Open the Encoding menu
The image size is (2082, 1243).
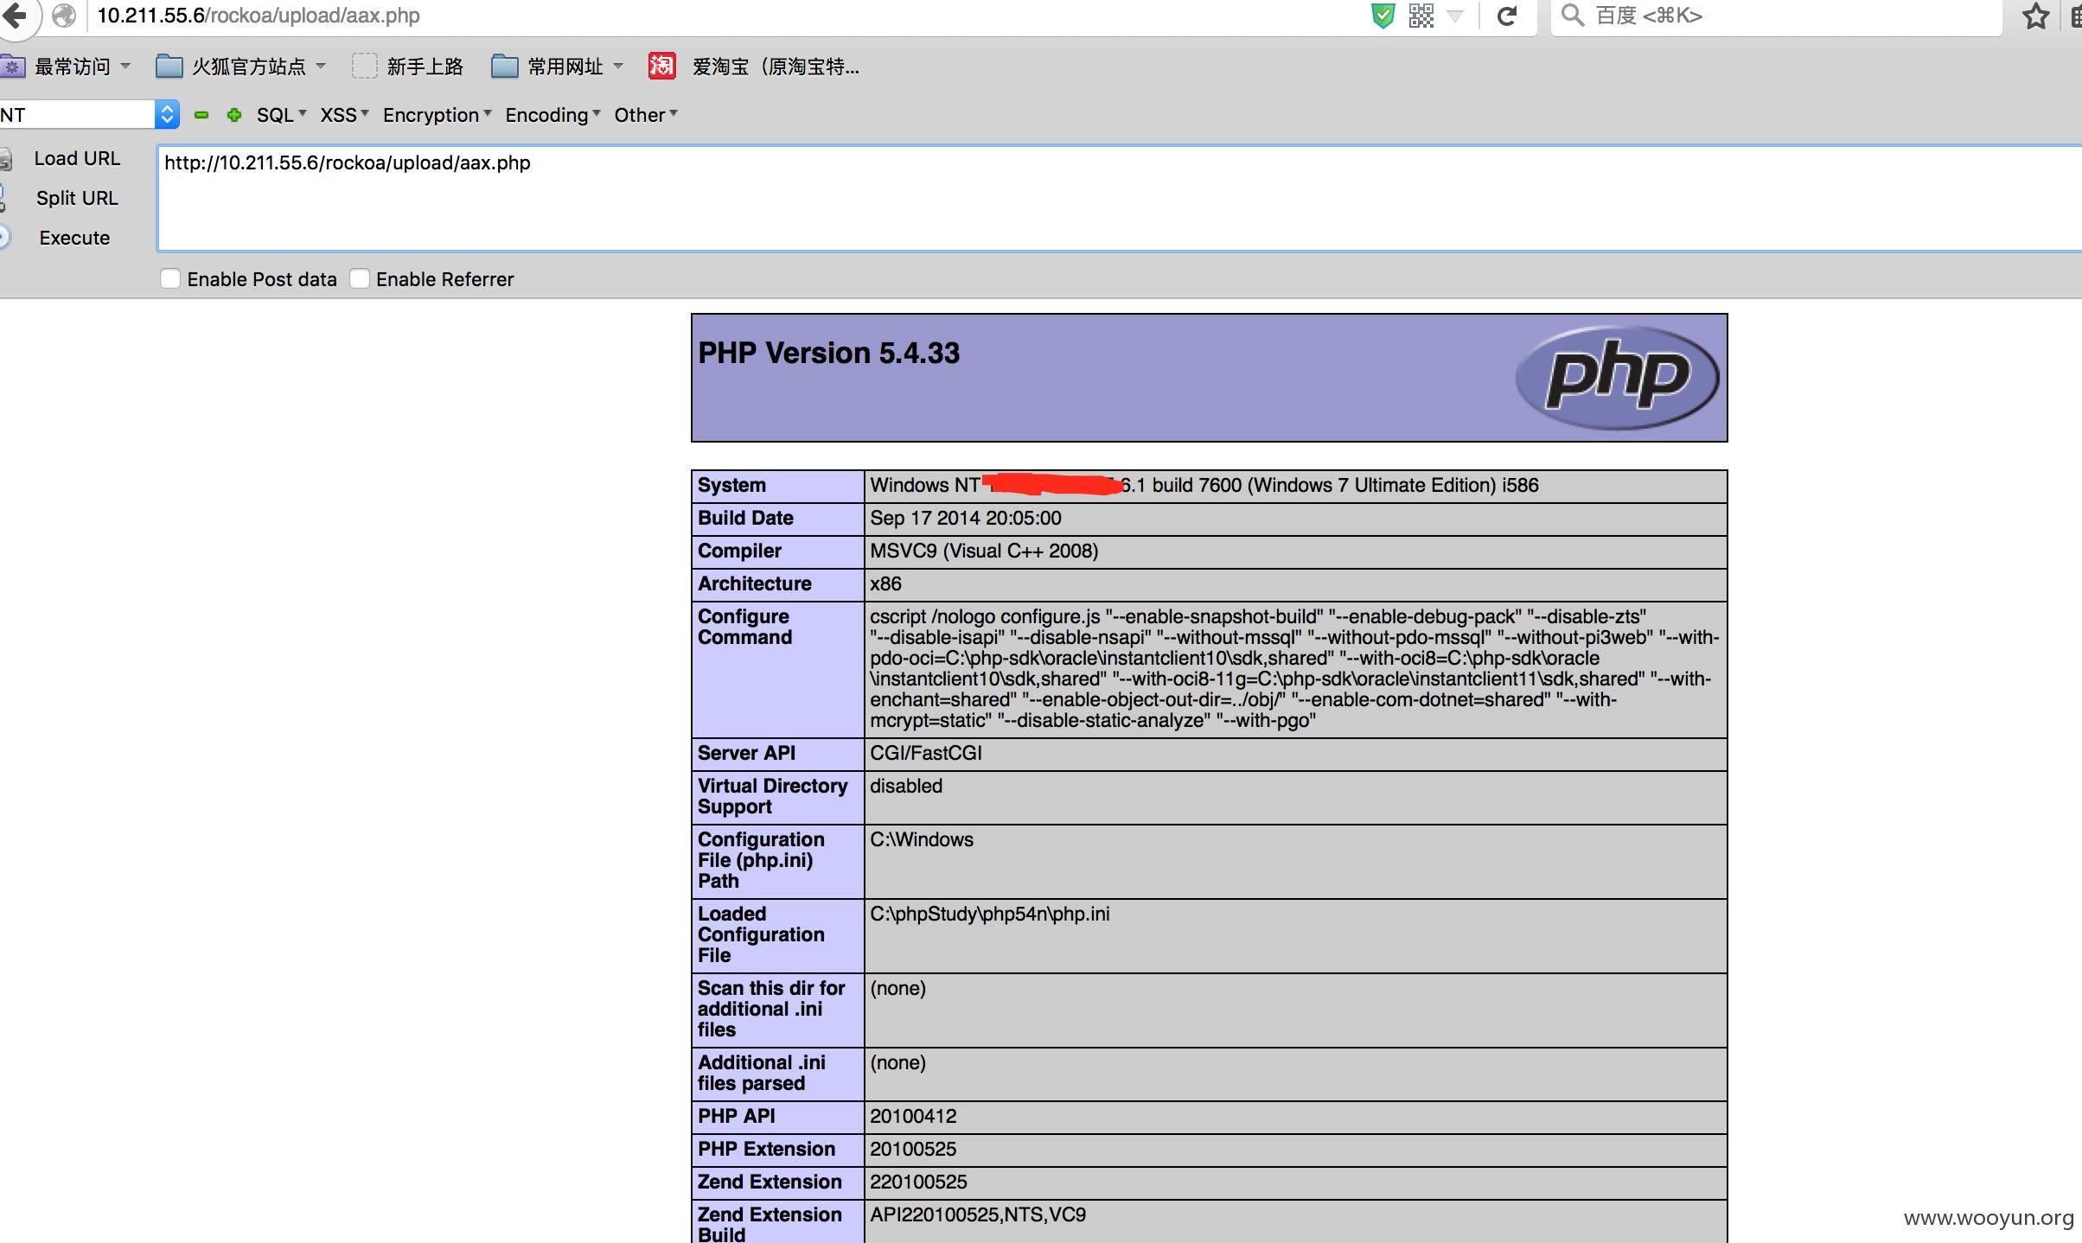click(552, 115)
